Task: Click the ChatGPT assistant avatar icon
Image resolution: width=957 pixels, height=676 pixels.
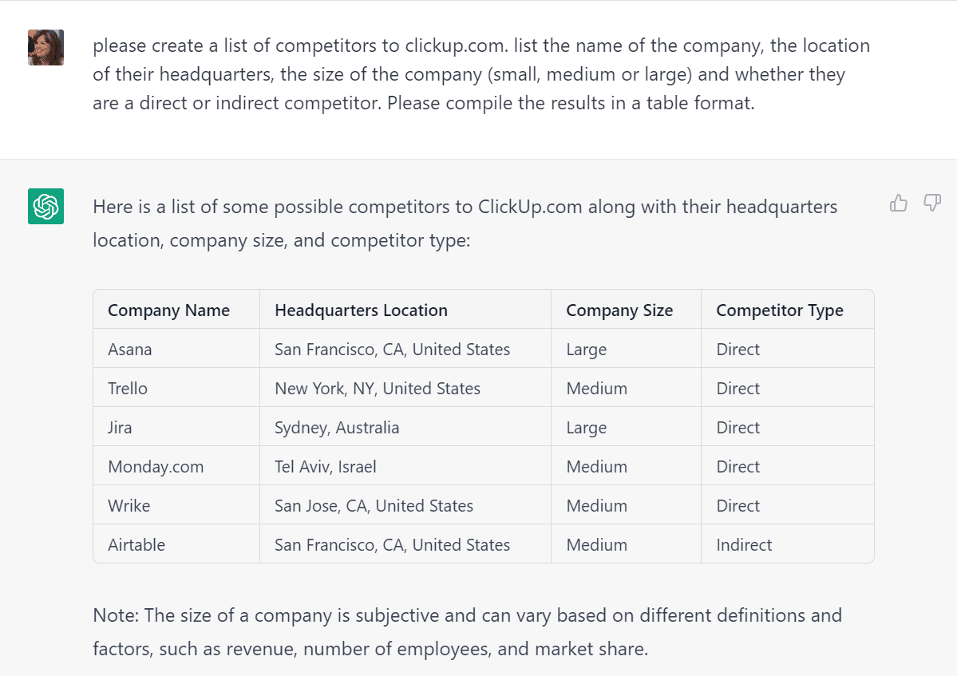Action: 45,207
